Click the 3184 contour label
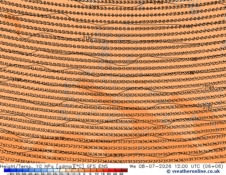226x175 pixels. coord(209,87)
